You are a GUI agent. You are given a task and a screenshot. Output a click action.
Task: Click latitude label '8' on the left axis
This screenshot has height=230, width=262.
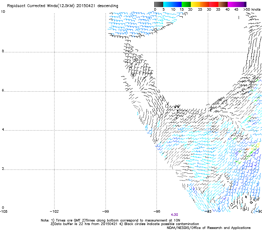tap(3, 51)
